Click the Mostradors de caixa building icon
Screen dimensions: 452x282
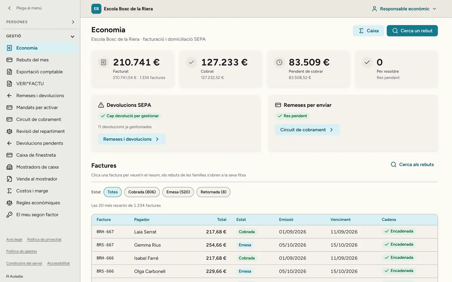point(9,167)
